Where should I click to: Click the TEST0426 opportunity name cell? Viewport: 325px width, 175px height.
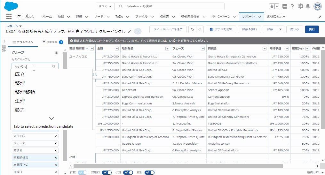pyautogui.click(x=237, y=124)
